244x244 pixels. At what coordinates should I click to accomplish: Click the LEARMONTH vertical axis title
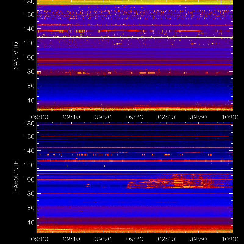(16, 178)
